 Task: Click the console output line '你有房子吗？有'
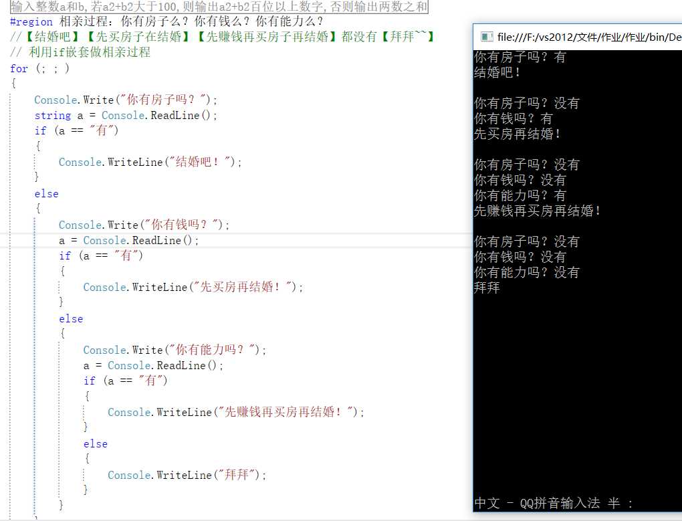520,57
